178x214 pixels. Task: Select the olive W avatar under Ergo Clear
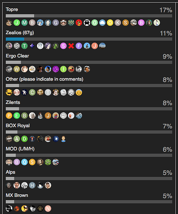[x=17, y=69]
